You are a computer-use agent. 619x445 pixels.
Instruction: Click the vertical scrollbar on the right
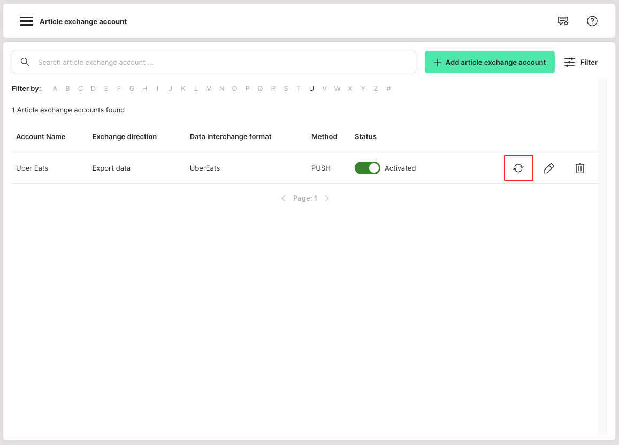602,257
